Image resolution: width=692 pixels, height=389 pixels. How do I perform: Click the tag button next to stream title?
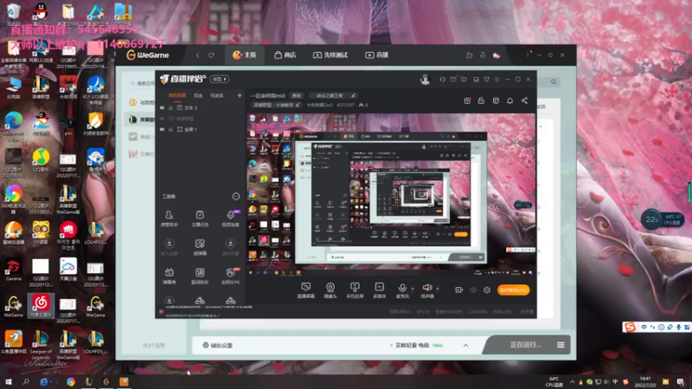click(296, 95)
